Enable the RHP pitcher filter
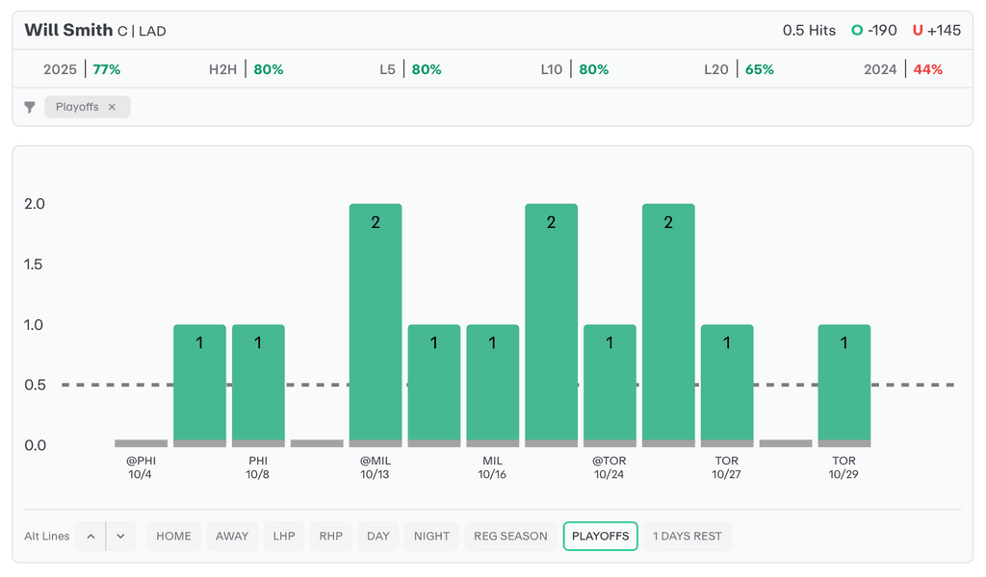Image resolution: width=986 pixels, height=577 pixels. 330,536
